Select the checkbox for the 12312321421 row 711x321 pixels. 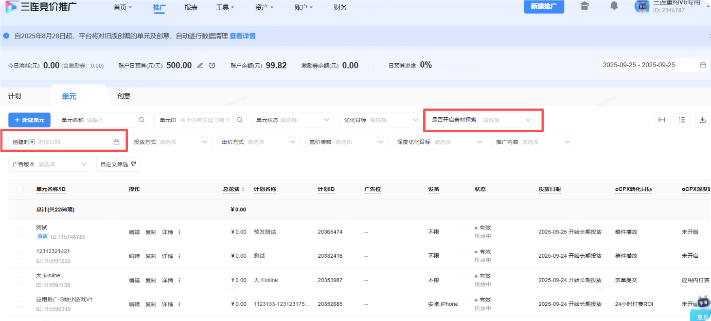pos(20,256)
